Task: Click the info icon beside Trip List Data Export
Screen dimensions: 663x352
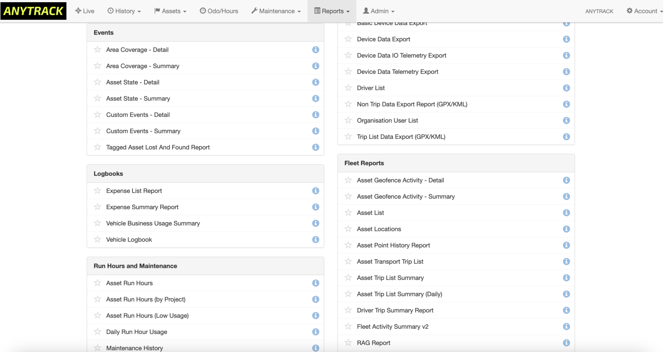Action: point(566,136)
